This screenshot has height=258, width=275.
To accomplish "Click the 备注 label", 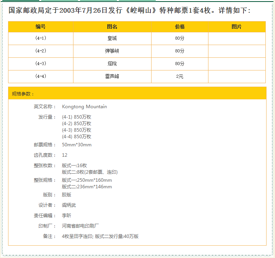I will pyautogui.click(x=50, y=236).
